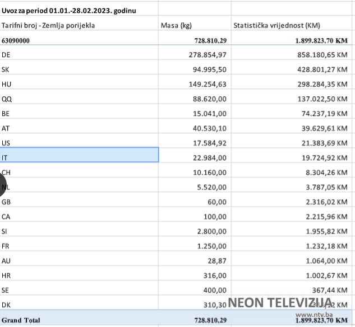Select the AT value 39.629,61 KM
Image resolution: width=355 pixels, height=327 pixels.
coord(324,128)
